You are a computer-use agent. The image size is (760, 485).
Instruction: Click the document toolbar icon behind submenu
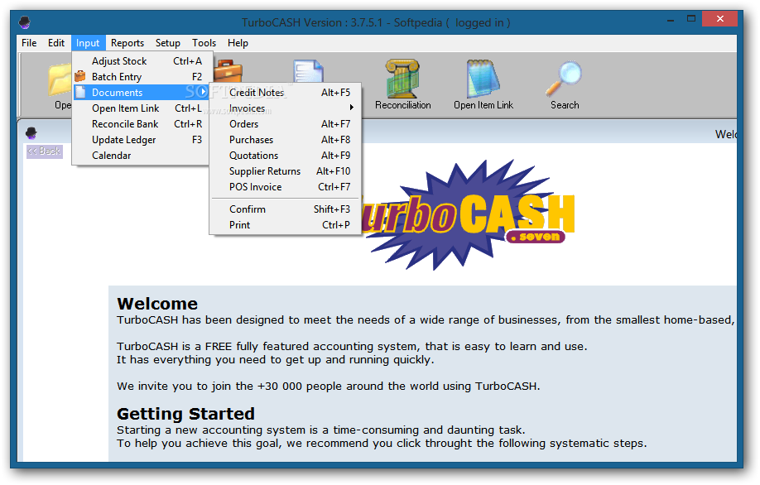[309, 70]
